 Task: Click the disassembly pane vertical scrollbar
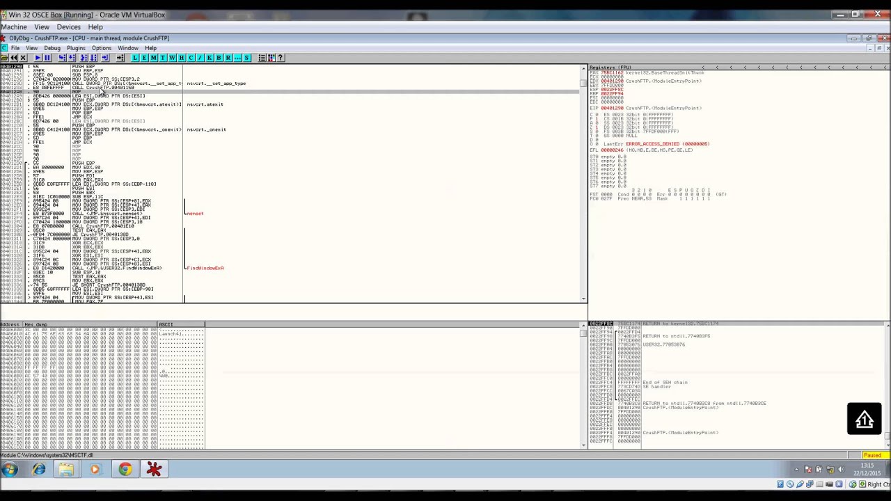tap(584, 184)
